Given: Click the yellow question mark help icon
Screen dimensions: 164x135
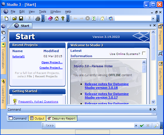Looking at the screenshot, I should tap(63, 18).
